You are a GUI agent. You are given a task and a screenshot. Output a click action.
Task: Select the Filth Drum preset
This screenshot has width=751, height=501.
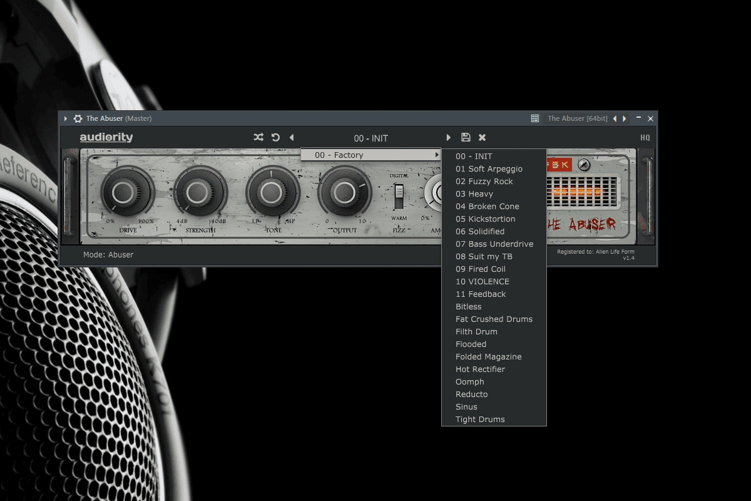[494, 331]
